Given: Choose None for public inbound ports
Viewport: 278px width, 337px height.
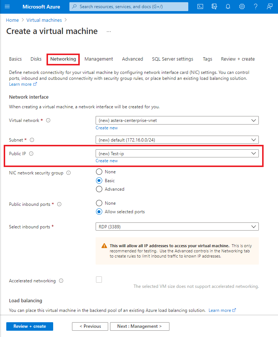Looking at the screenshot, I should click(x=99, y=203).
